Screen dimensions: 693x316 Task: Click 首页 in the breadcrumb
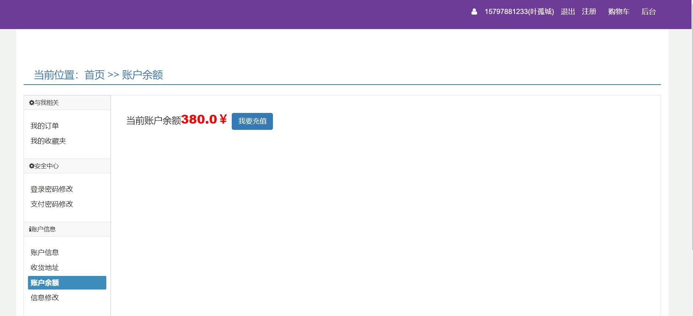click(95, 75)
